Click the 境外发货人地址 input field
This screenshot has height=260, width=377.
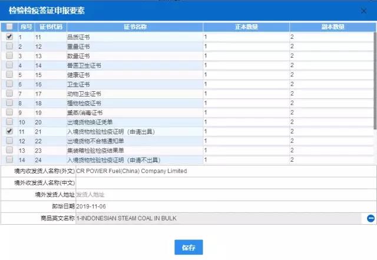pyautogui.click(x=226, y=195)
